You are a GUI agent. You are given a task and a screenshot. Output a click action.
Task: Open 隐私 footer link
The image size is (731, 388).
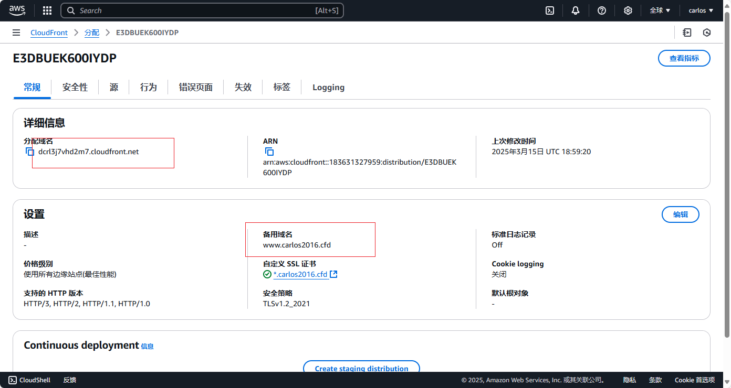point(630,380)
